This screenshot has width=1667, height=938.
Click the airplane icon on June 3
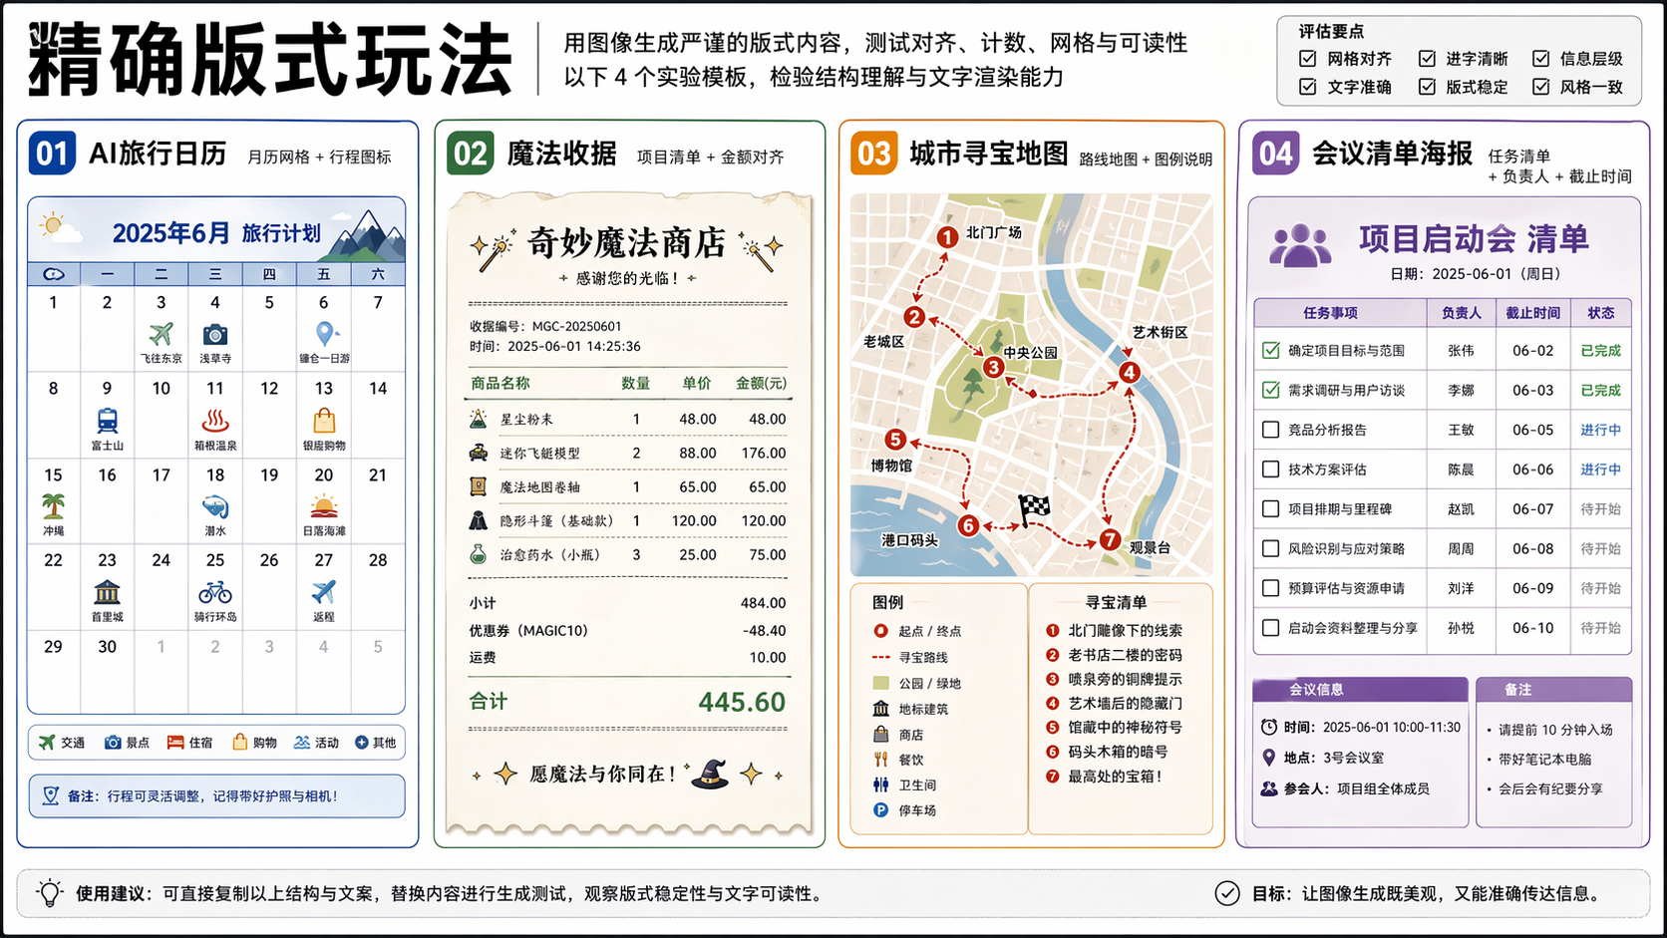point(161,334)
